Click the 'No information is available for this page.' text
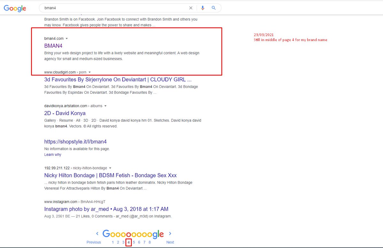Image resolution: width=383 pixels, height=248 pixels. coord(77,149)
